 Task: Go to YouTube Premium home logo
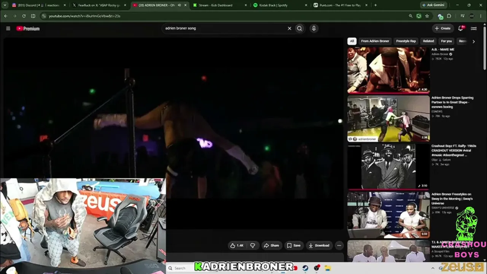[28, 29]
